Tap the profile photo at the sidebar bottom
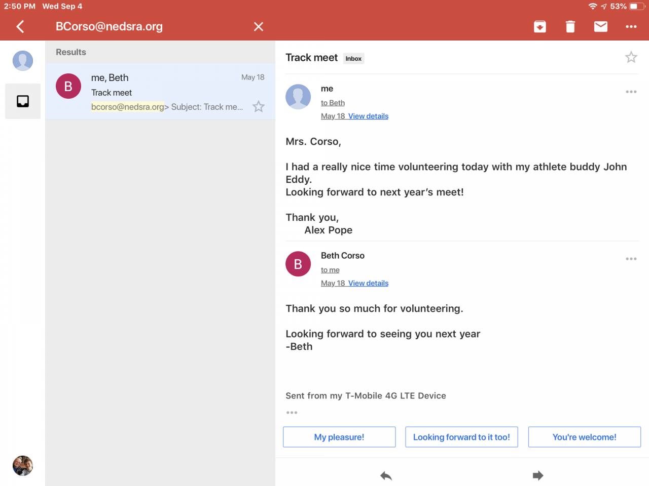 point(23,466)
